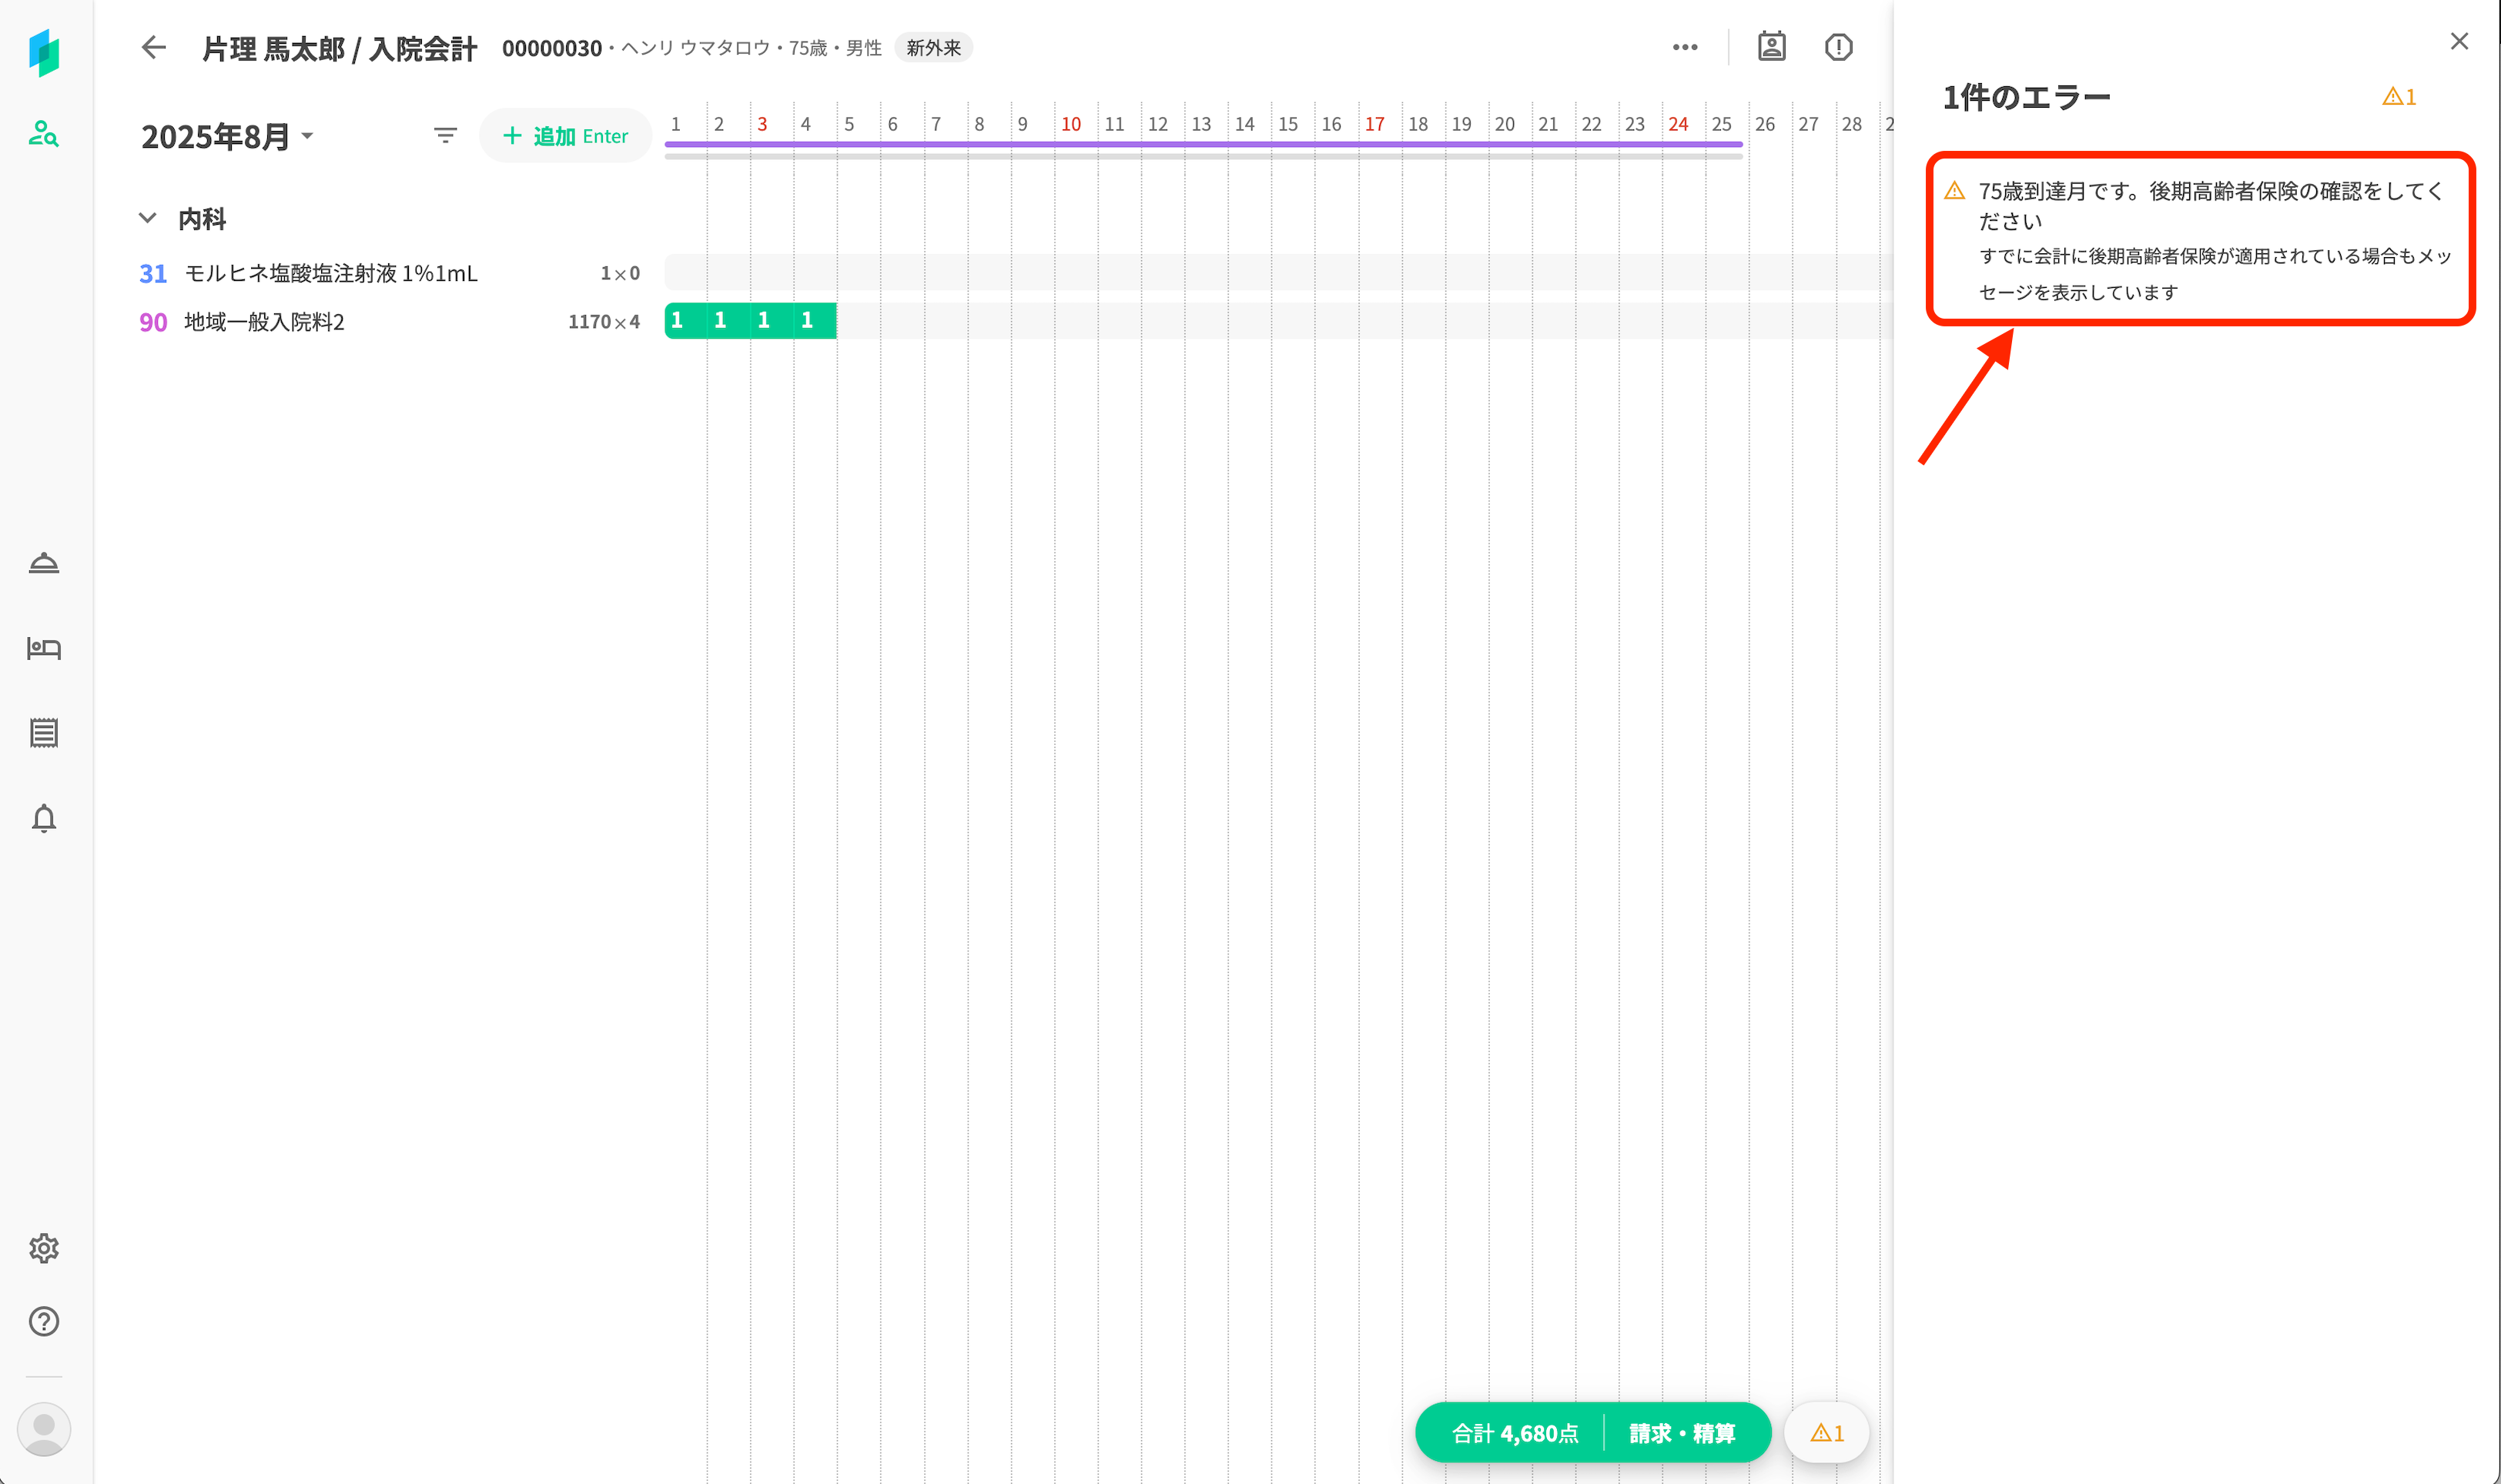Toggle the warning count badge at bottom
This screenshot has width=2501, height=1484.
(1826, 1433)
